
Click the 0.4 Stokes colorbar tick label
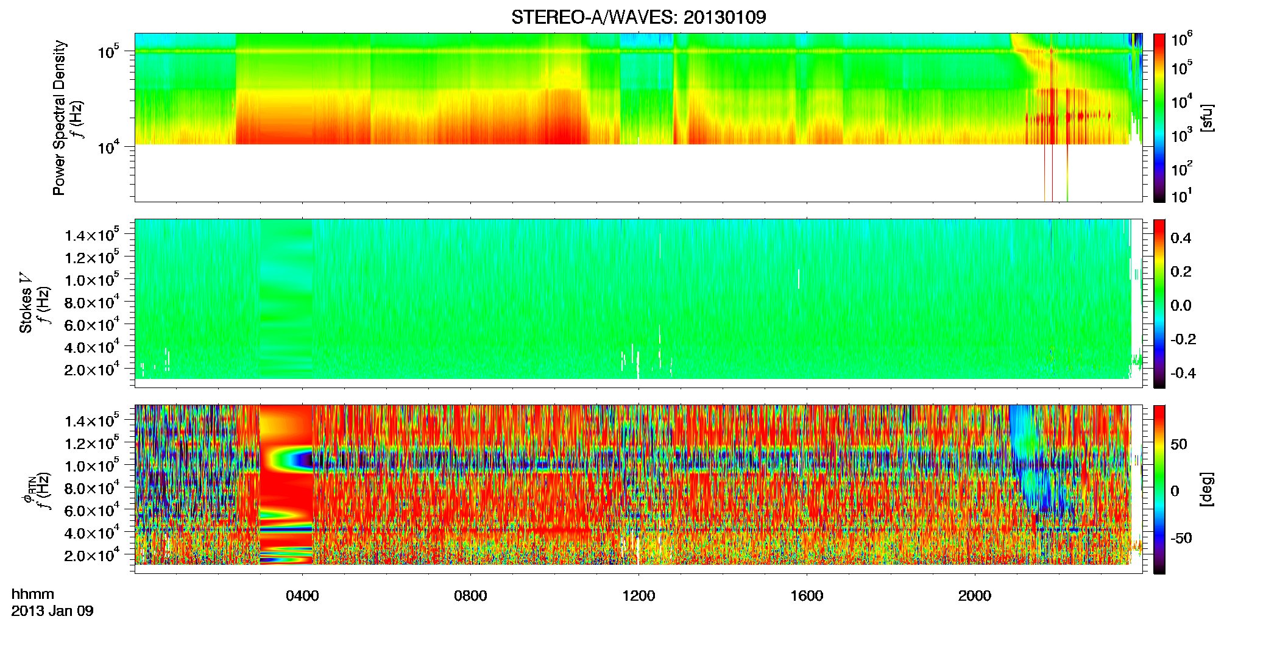[1181, 238]
